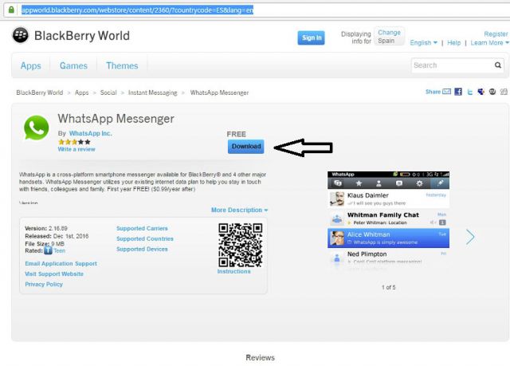The height and width of the screenshot is (366, 510).
Task: Expand More Description section
Action: 239,210
